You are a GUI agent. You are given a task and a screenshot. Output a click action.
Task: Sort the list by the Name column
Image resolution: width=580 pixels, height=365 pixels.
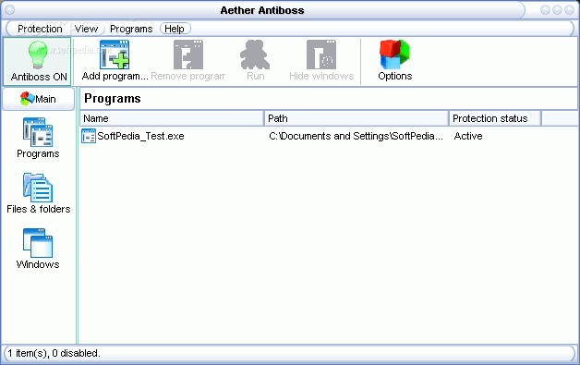click(x=172, y=118)
